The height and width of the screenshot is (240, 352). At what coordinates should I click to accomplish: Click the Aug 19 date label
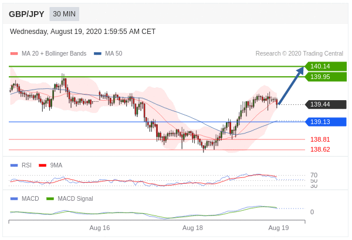click(279, 228)
